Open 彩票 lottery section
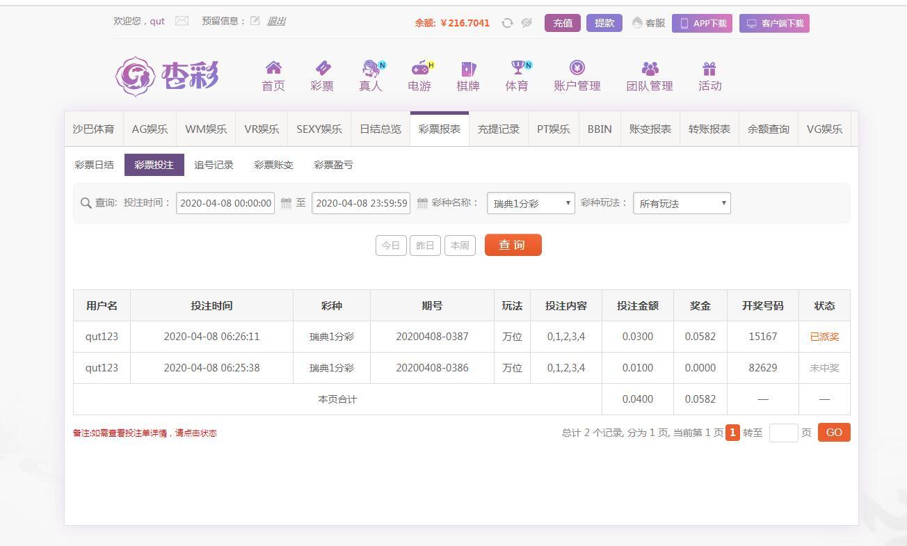This screenshot has height=546, width=907. click(x=322, y=77)
